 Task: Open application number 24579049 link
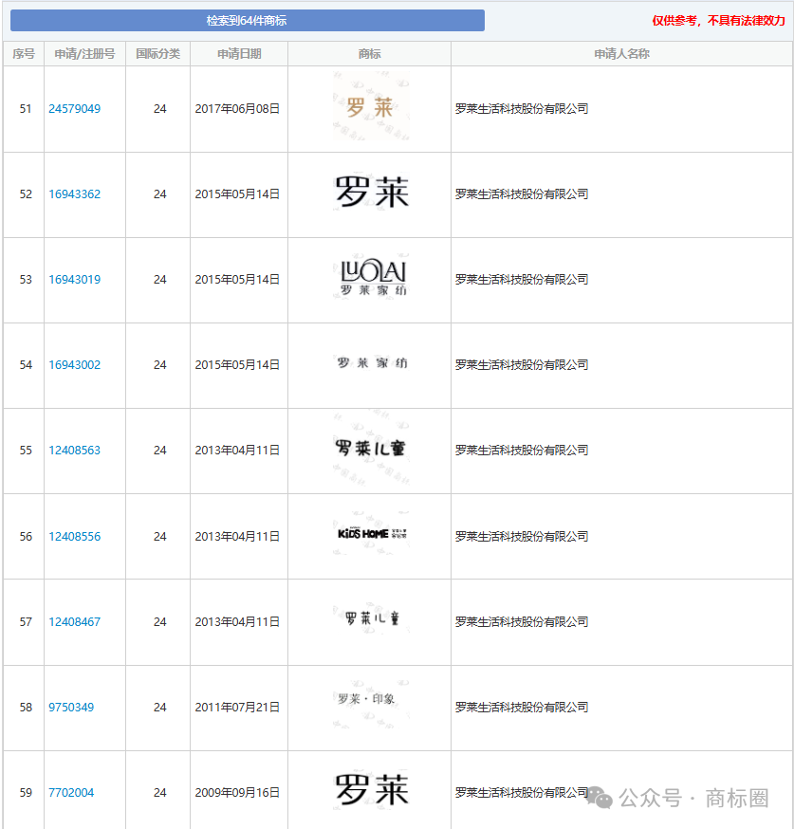pos(74,109)
